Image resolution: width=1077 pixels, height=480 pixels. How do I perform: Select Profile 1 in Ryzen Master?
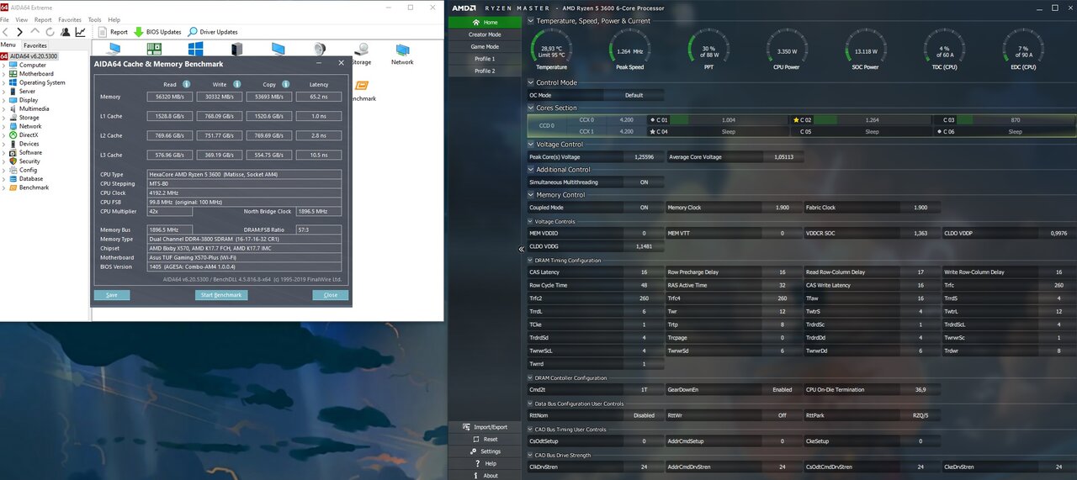coord(485,59)
